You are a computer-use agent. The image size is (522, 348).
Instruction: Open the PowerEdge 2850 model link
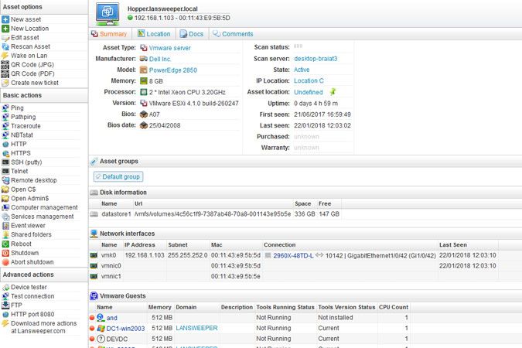tap(172, 70)
